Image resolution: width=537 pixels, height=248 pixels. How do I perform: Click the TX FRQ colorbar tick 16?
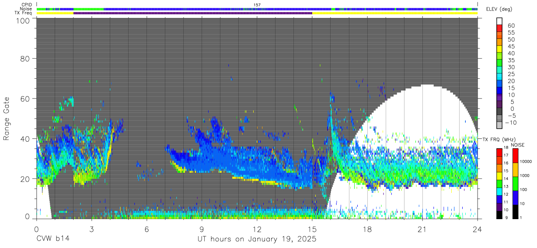[506, 163]
